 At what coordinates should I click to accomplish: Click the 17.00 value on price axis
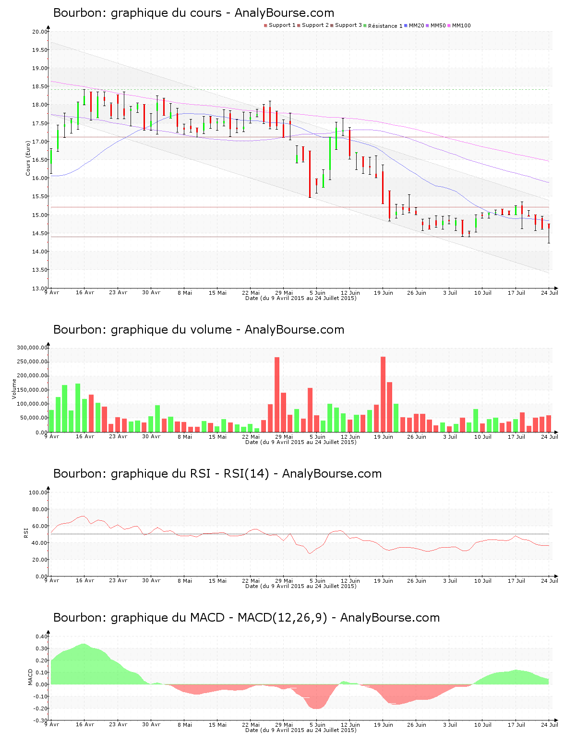pos(40,142)
